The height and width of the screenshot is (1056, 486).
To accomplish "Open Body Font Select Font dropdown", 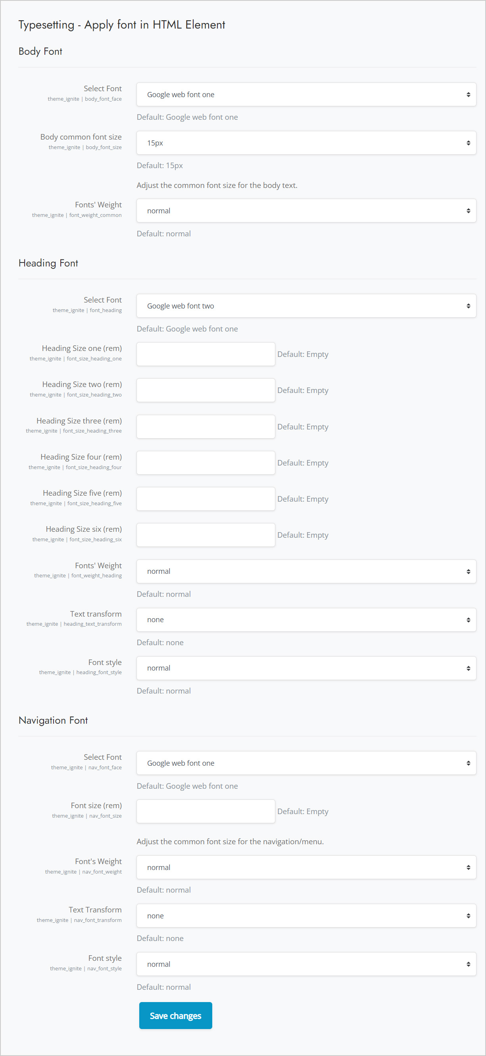I will coord(306,95).
